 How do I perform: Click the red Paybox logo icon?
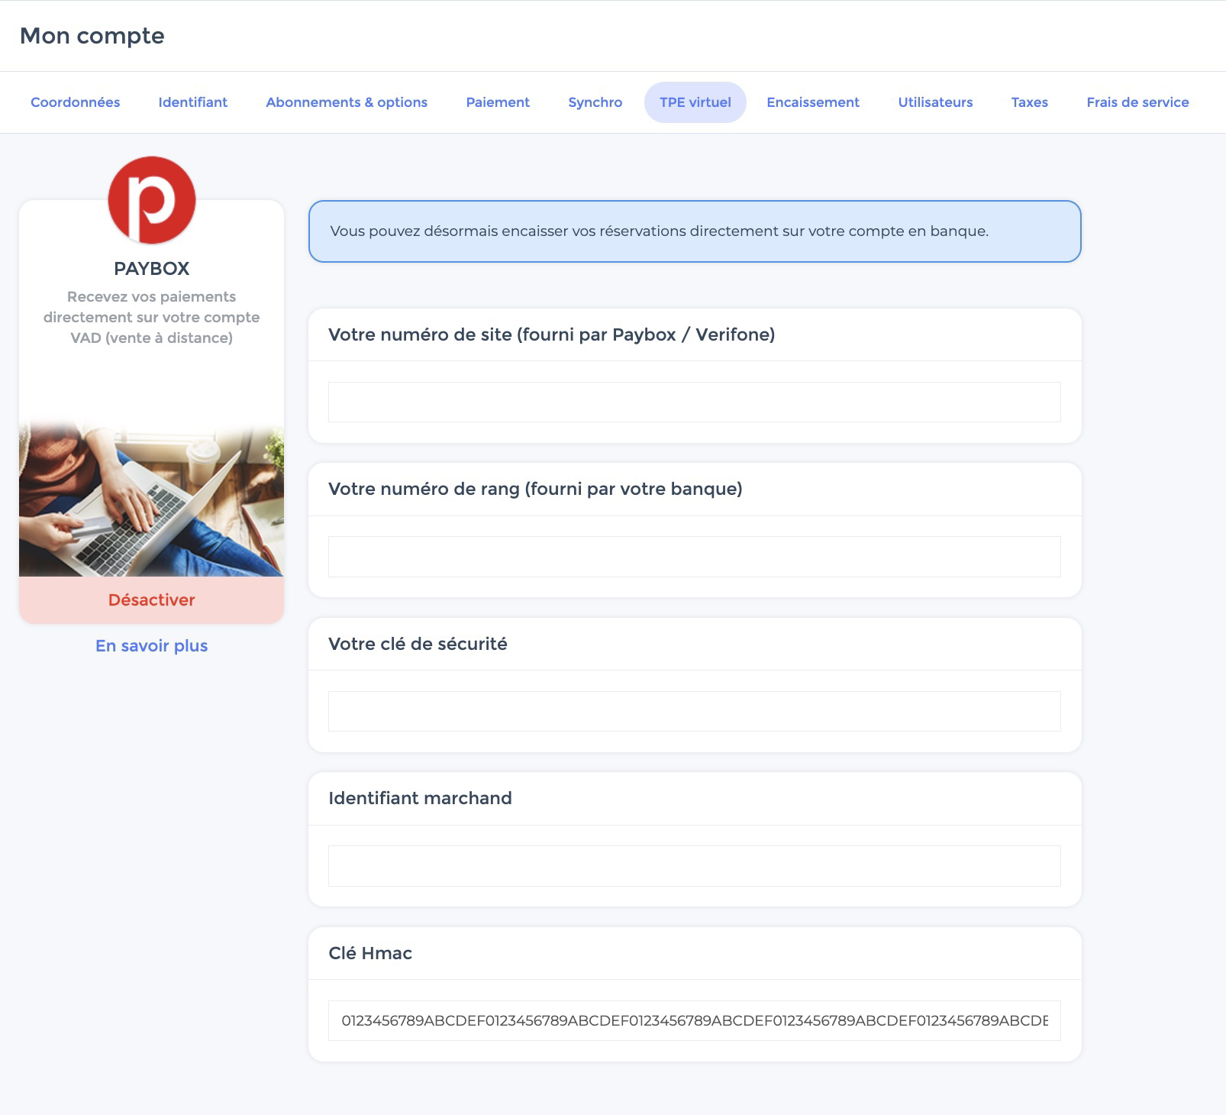[152, 200]
